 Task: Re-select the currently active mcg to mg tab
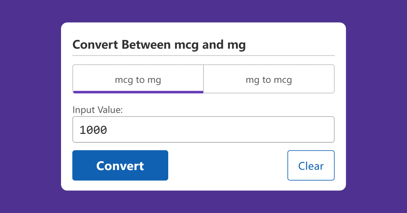[138, 79]
